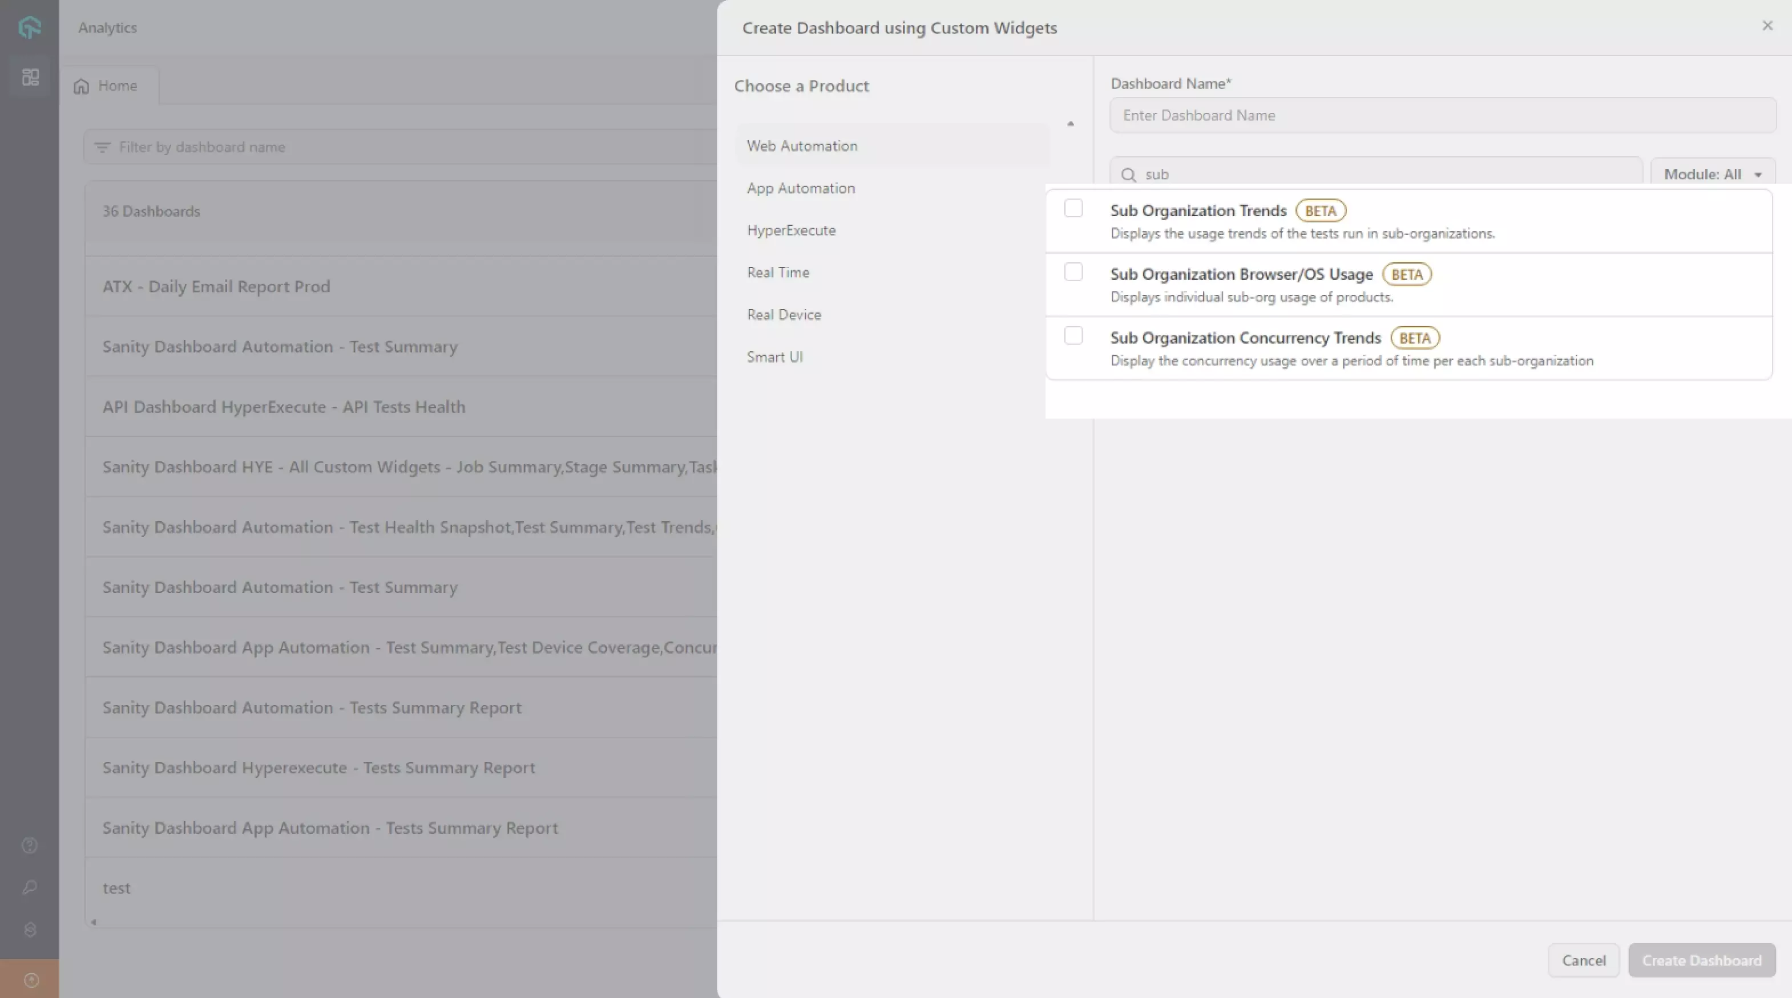Select Sub Organization Browser/OS Usage checkbox
The width and height of the screenshot is (1792, 998).
pyautogui.click(x=1073, y=271)
